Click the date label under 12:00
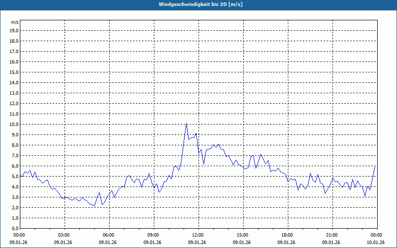The width and height of the screenshot is (397, 248). coord(197,243)
